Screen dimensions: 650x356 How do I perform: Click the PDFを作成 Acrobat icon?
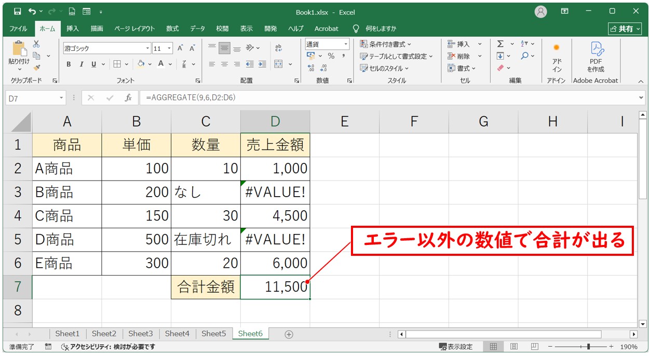595,57
